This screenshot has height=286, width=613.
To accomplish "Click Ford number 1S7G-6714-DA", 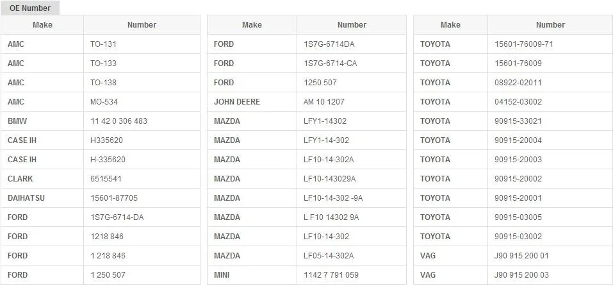I will (x=142, y=217).
